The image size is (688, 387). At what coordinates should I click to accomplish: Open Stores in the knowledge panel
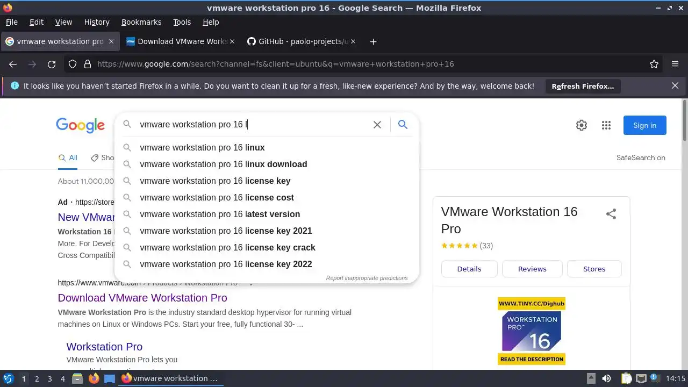click(594, 269)
